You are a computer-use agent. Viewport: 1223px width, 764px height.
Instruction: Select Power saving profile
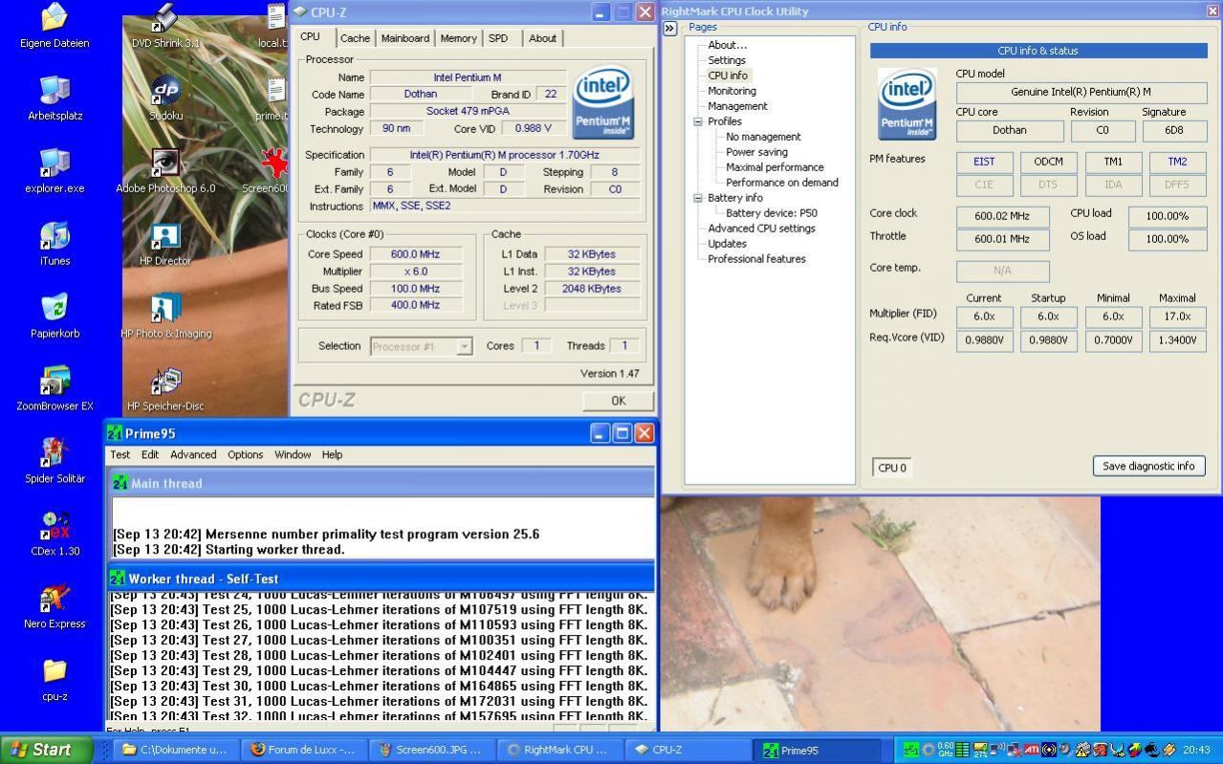coord(756,152)
